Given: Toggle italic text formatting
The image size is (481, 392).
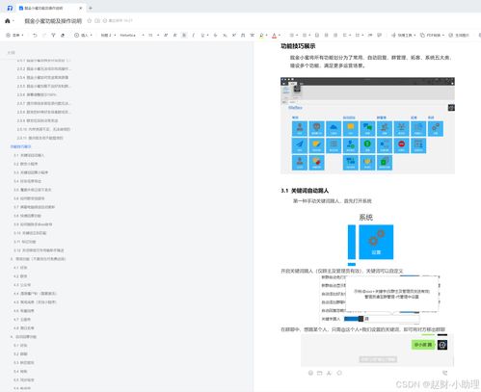Looking at the screenshot, I should click(193, 35).
